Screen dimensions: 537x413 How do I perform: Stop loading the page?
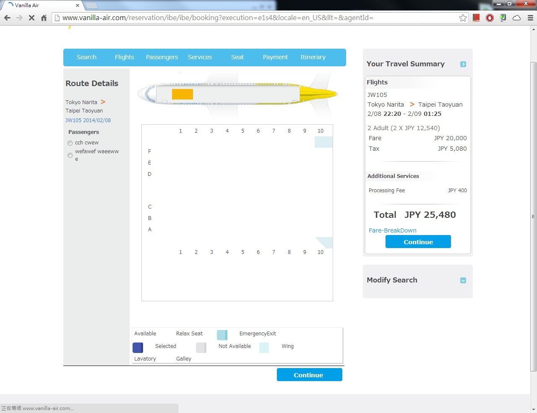coord(31,18)
